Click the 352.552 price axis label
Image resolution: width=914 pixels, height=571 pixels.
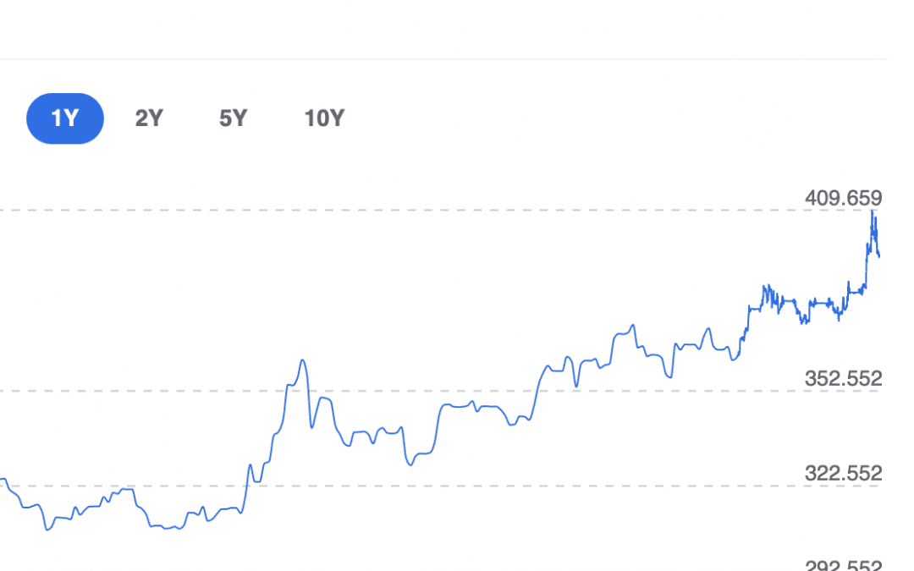coord(843,378)
